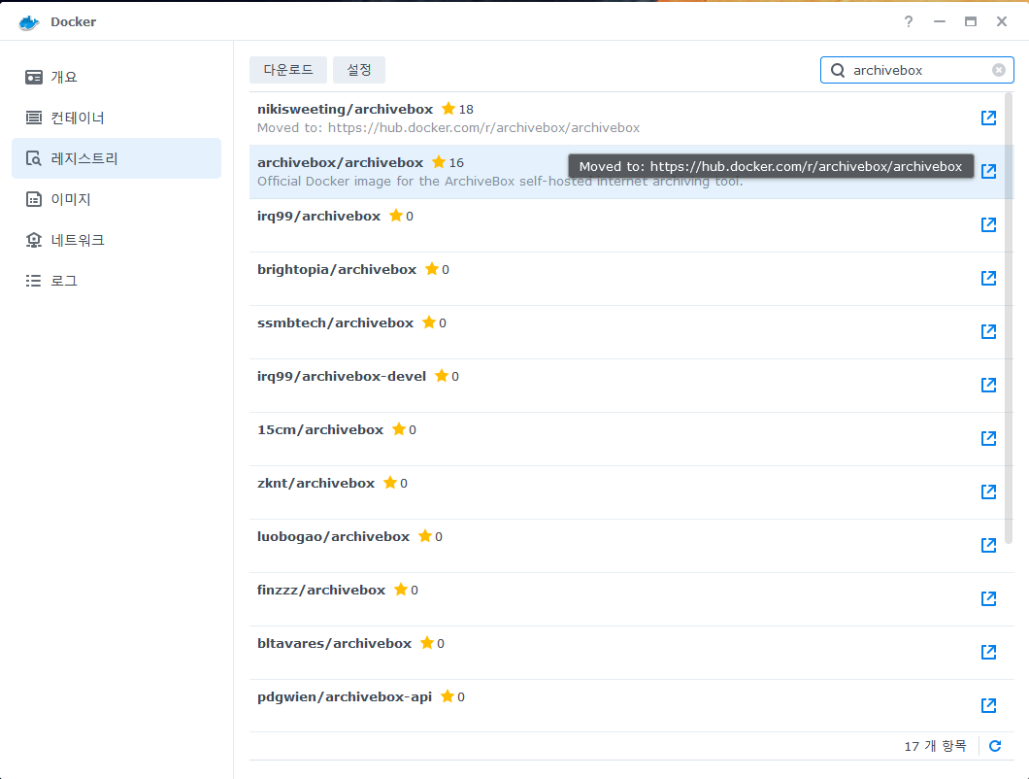Open external link for bltavares/archivebox
Screen dimensions: 1029x779
(988, 652)
